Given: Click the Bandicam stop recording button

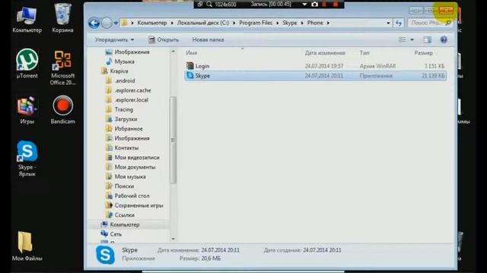Looking at the screenshot, I should pos(335,5).
